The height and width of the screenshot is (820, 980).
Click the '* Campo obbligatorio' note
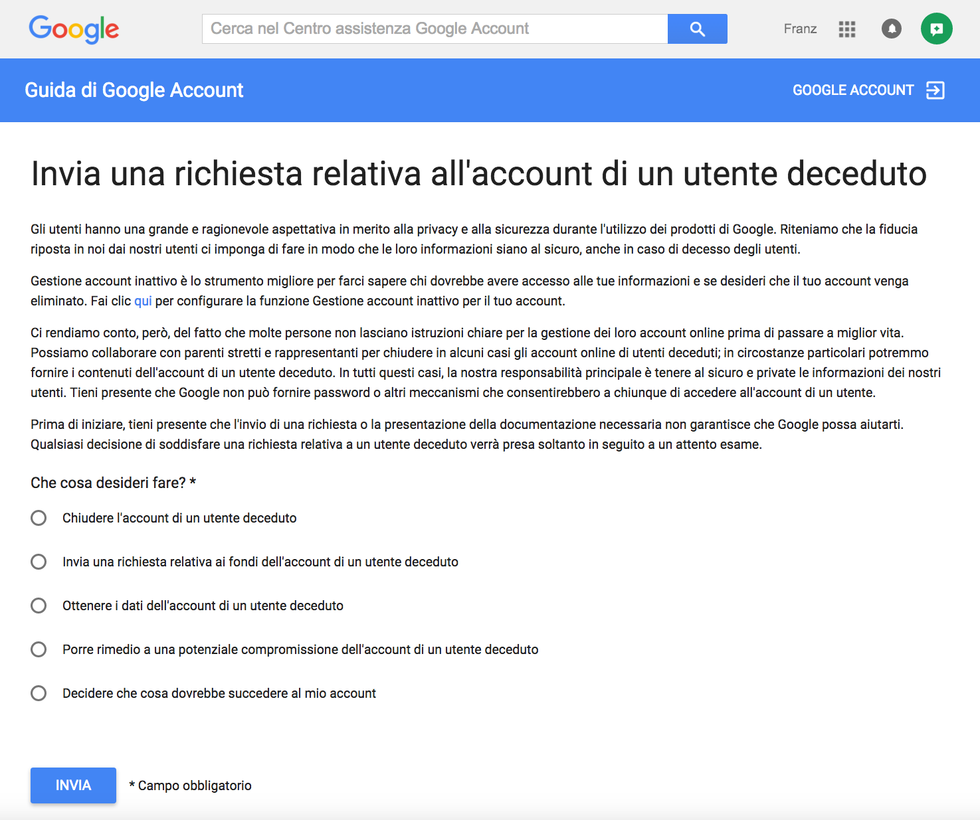pos(190,785)
